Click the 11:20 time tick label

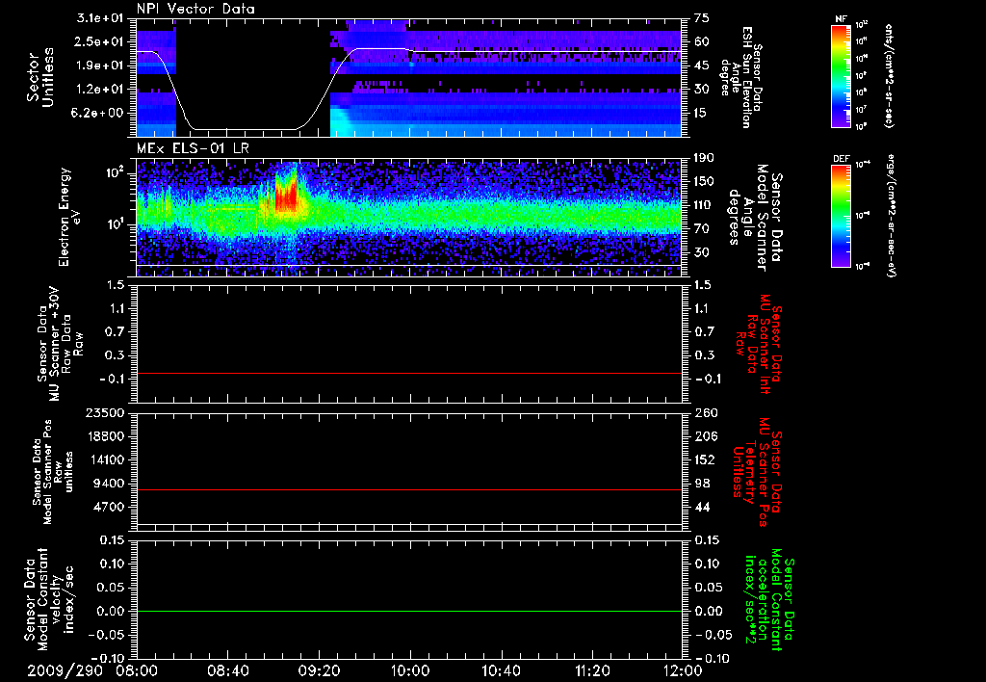592,671
